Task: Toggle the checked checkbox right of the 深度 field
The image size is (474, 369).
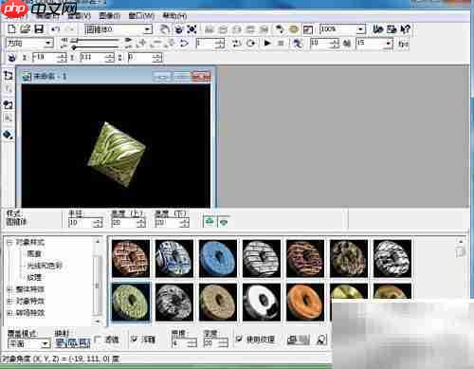Action: pyautogui.click(x=239, y=339)
